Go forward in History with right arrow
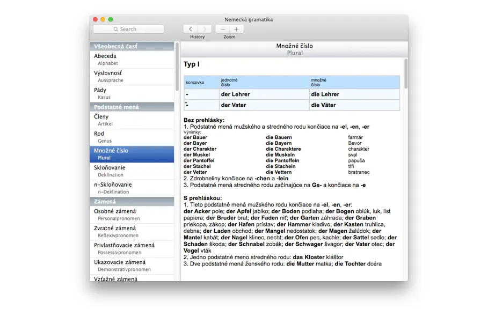The image size is (495, 309). (x=205, y=29)
